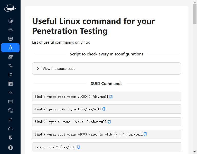The width and height of the screenshot is (197, 154).
Task: Copy the getcap -r command
Action: click(x=79, y=147)
